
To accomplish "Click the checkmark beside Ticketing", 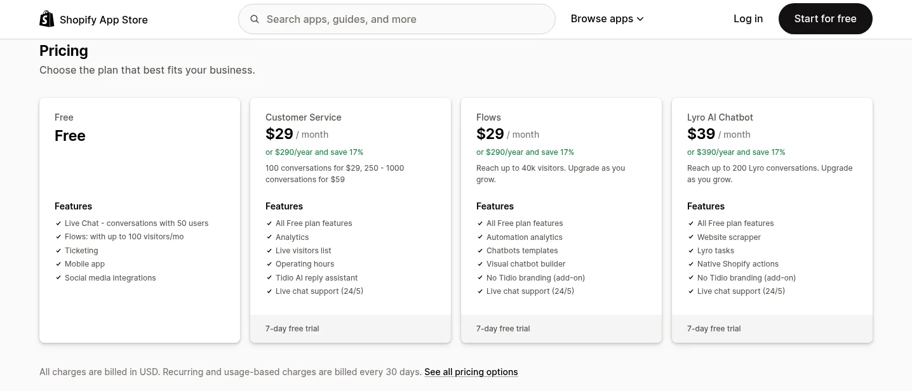I will (58, 251).
